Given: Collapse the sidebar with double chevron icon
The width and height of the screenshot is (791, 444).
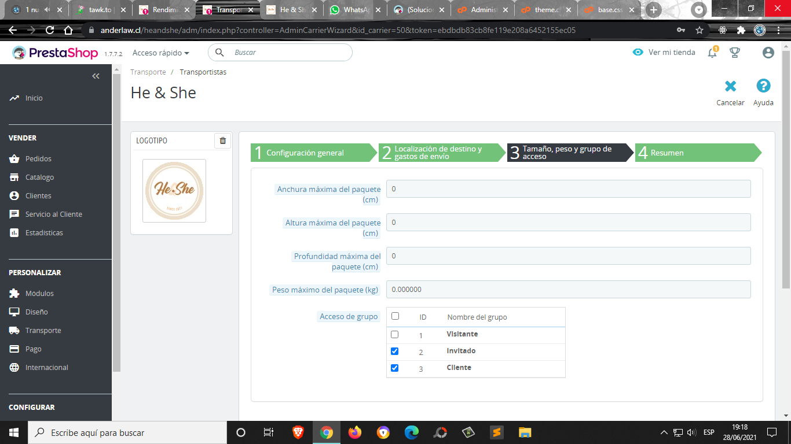Looking at the screenshot, I should pyautogui.click(x=96, y=76).
